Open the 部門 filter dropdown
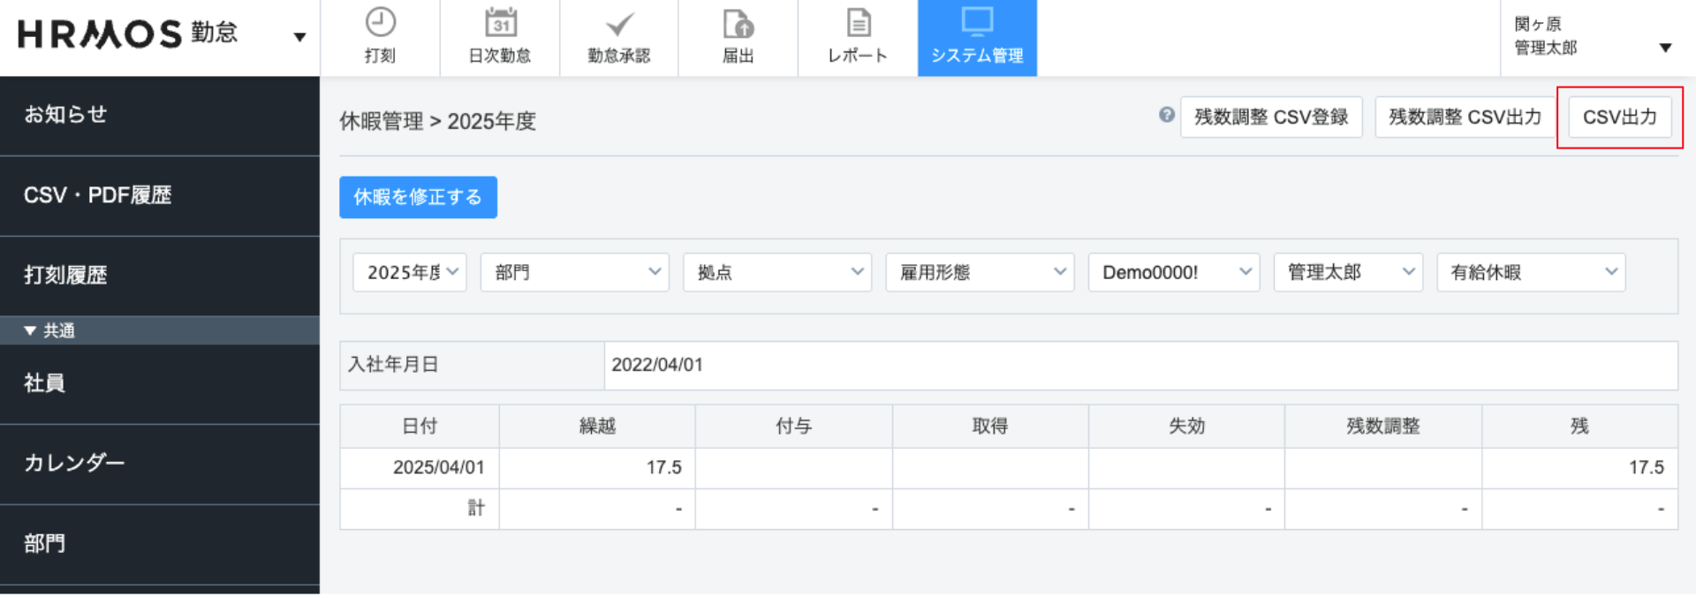The width and height of the screenshot is (1696, 598). point(575,272)
